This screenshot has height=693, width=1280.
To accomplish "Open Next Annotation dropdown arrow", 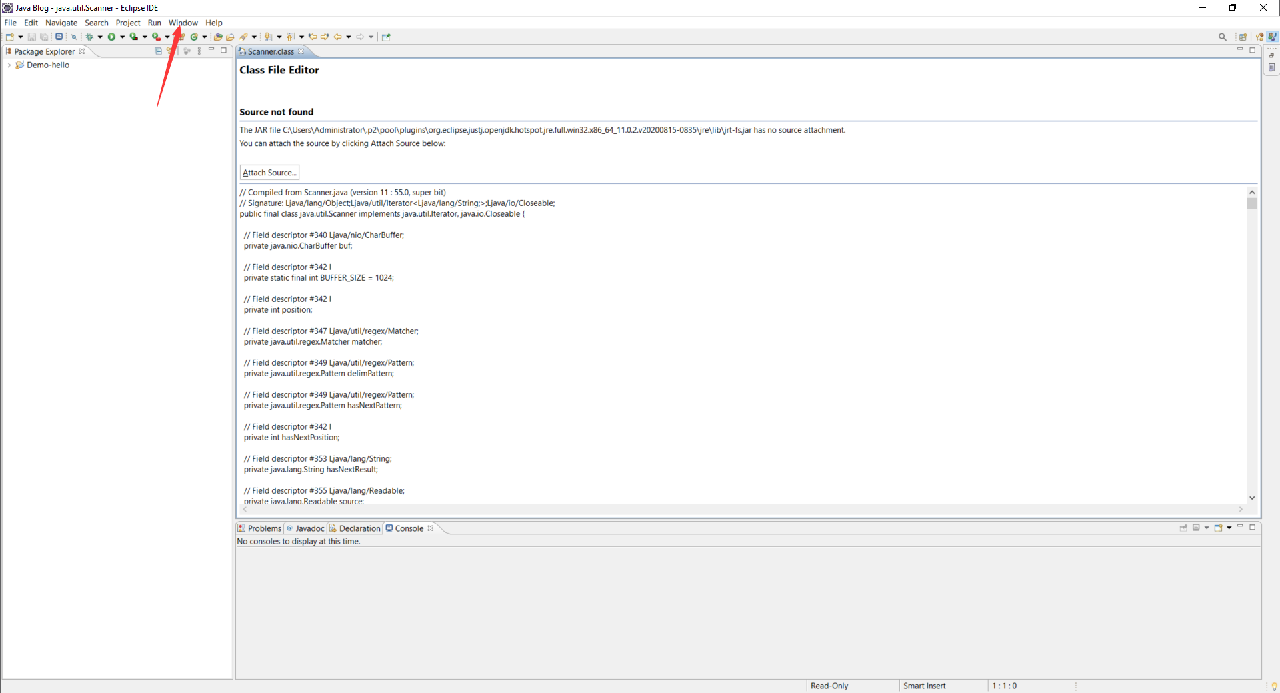I will [x=279, y=37].
